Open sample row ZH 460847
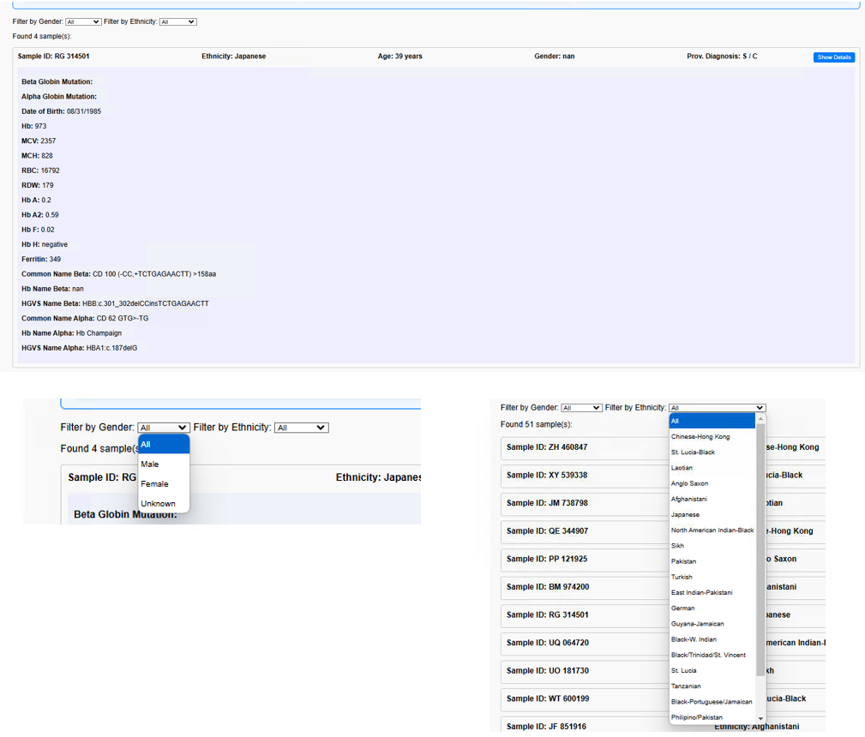865x737 pixels. (663, 447)
